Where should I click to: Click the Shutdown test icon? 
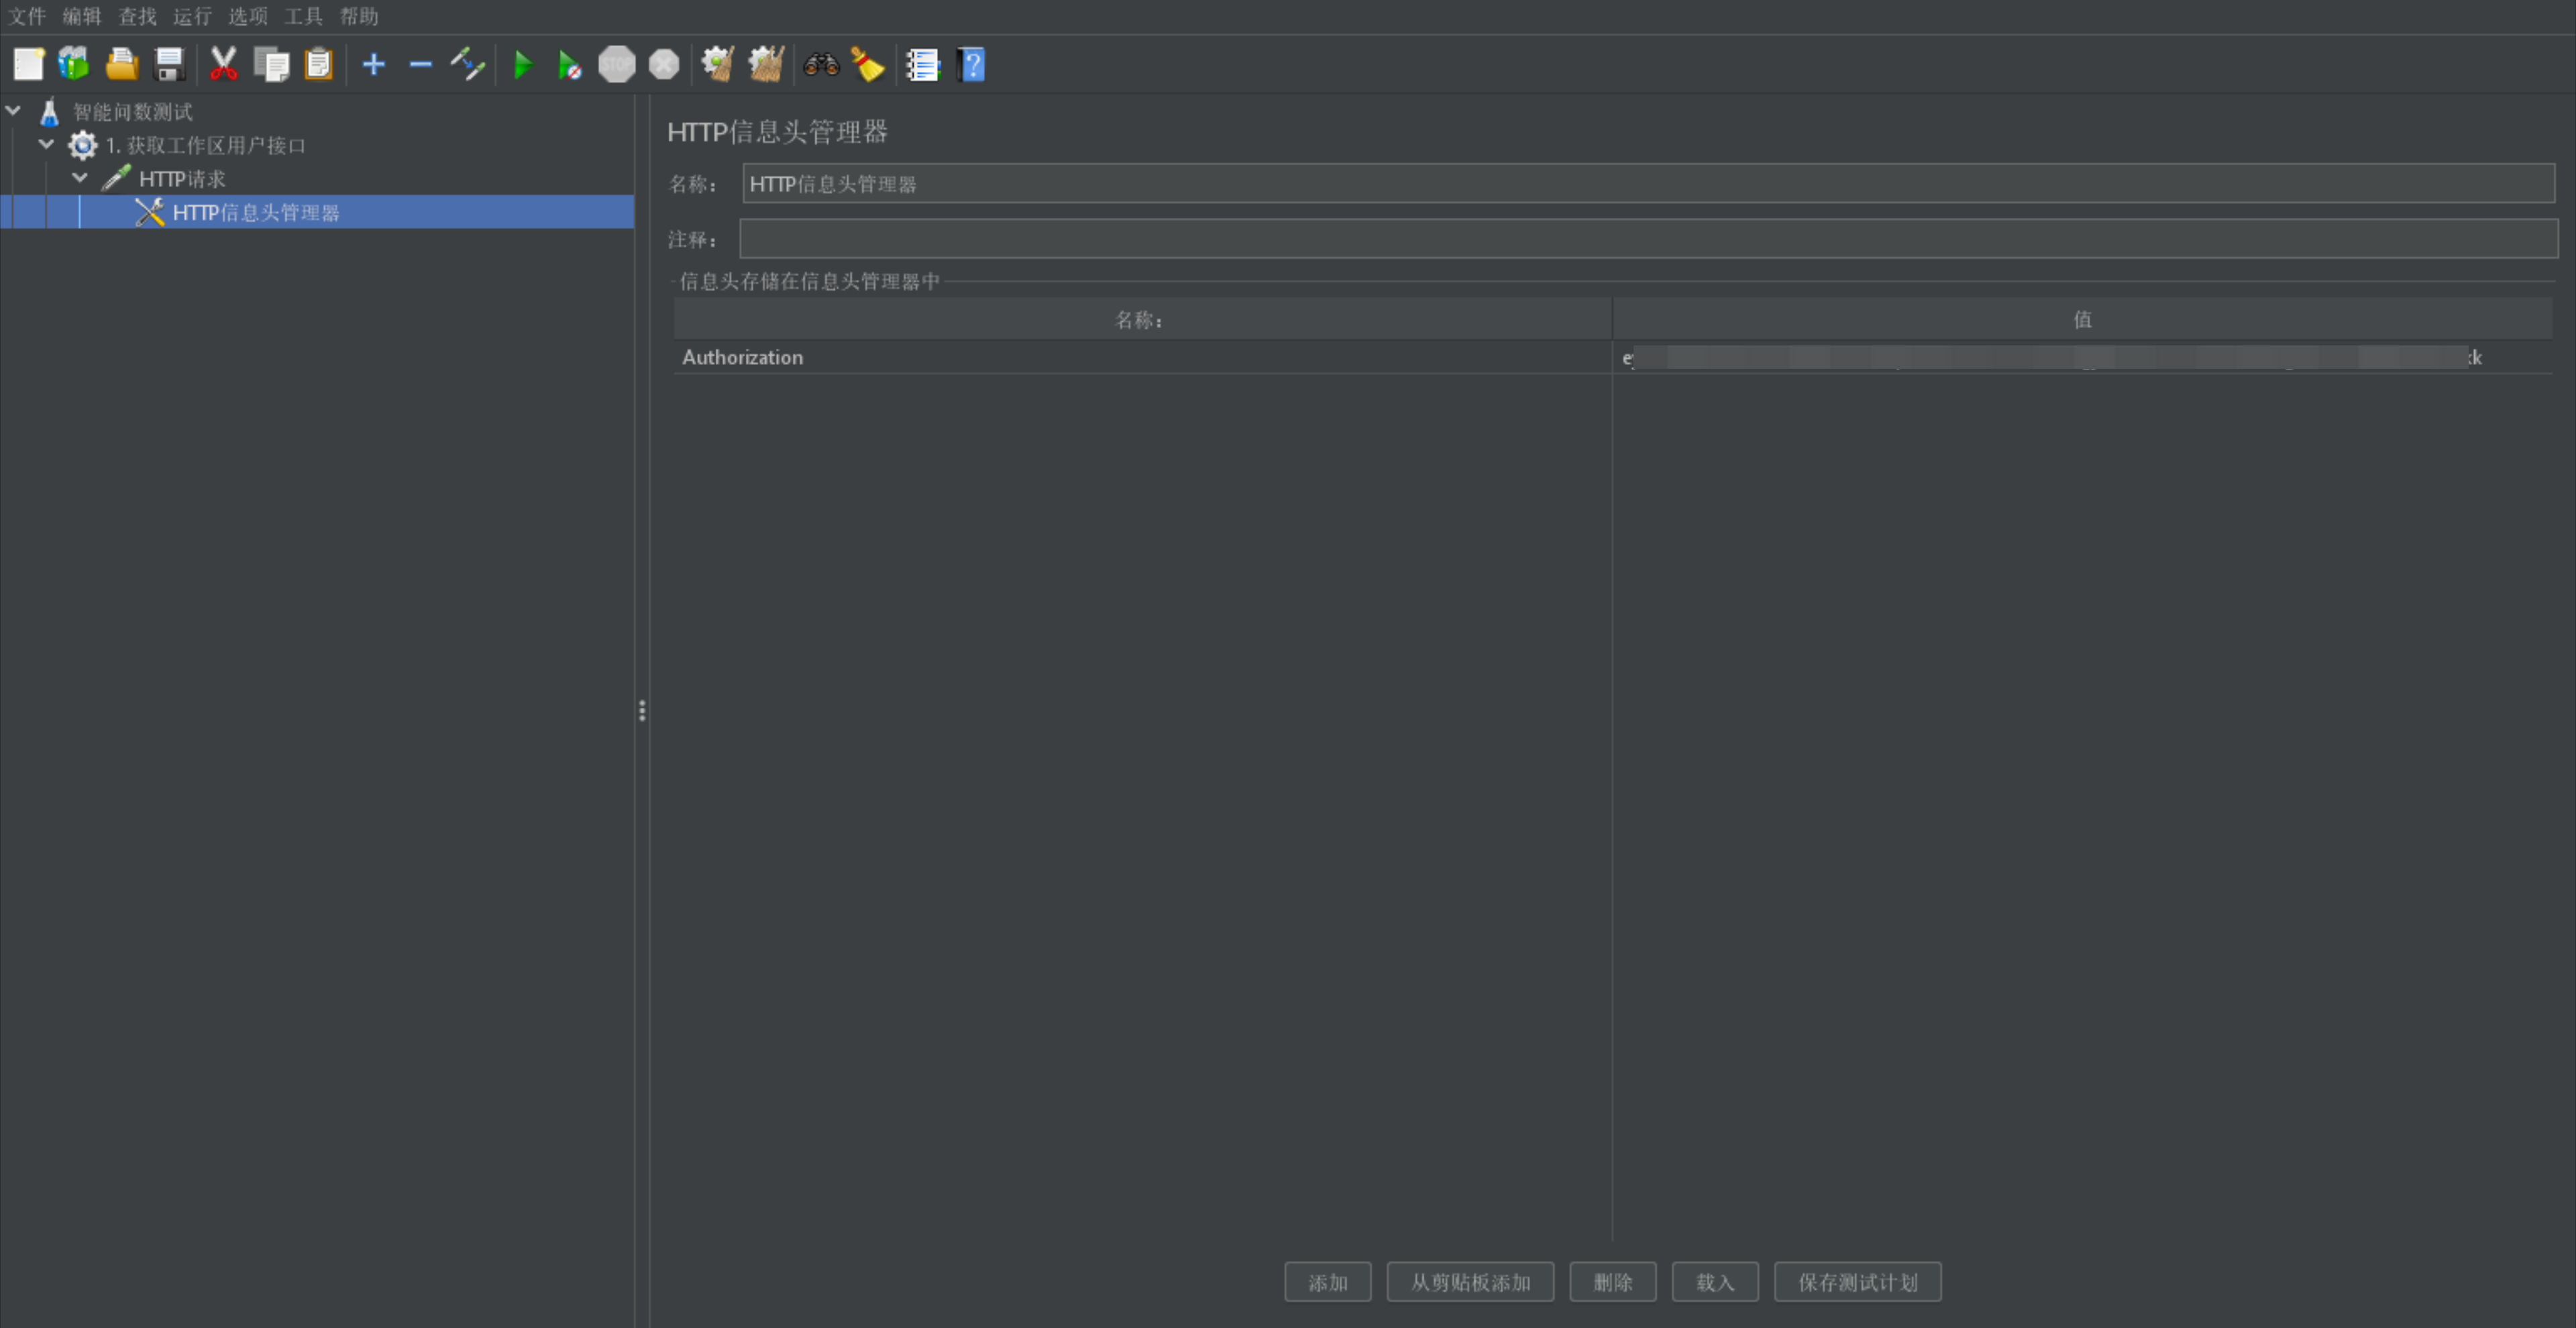[x=664, y=65]
